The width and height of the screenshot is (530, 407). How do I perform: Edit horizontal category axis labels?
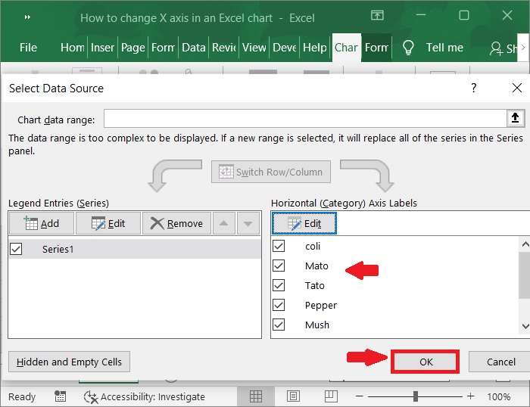pos(304,223)
